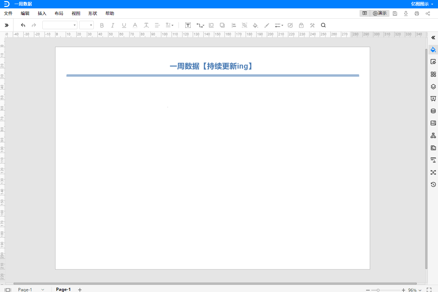Open the 帮助 menu
The width and height of the screenshot is (438, 292).
[109, 14]
